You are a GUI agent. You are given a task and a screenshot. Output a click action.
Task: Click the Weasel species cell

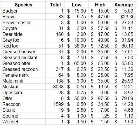(23, 122)
